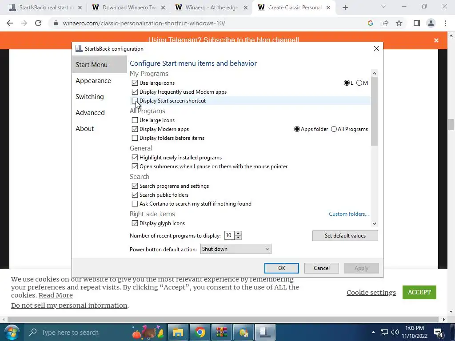Open the Custom folders link
The image size is (455, 341).
click(x=349, y=214)
